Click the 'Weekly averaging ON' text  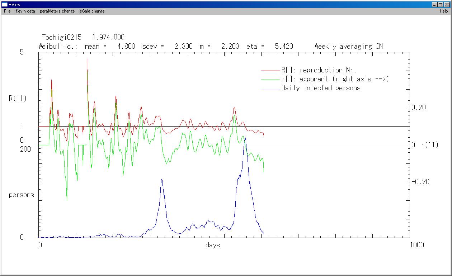click(x=349, y=46)
